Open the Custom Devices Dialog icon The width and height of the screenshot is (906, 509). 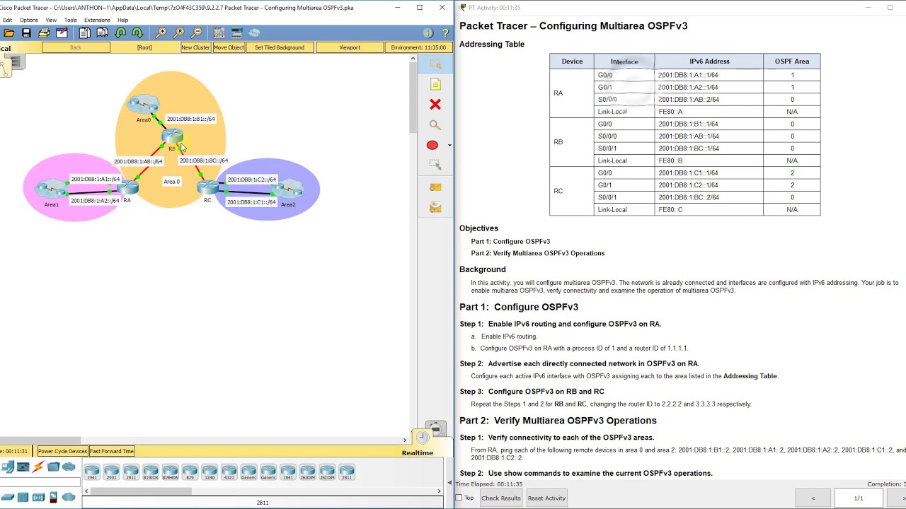point(236,33)
